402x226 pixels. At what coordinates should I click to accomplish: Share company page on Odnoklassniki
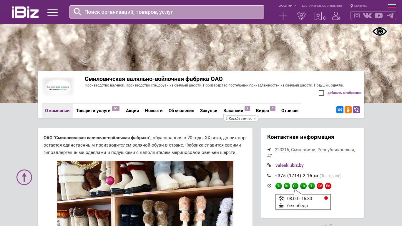pyautogui.click(x=348, y=110)
